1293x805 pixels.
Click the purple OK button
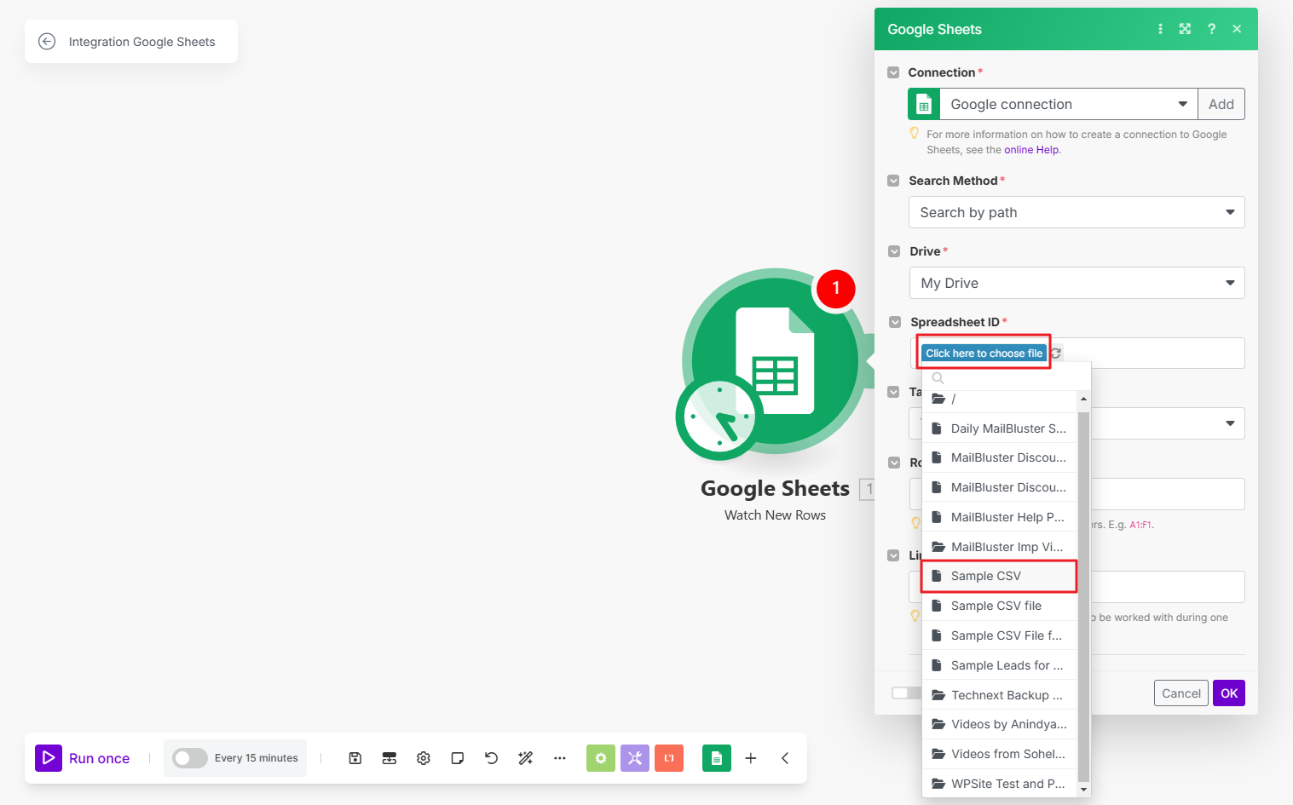(1228, 693)
